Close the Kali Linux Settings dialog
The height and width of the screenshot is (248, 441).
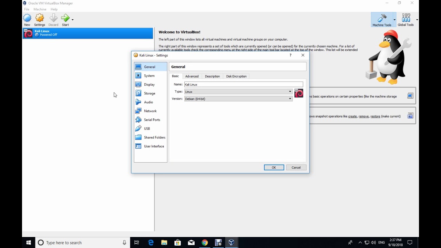303,55
